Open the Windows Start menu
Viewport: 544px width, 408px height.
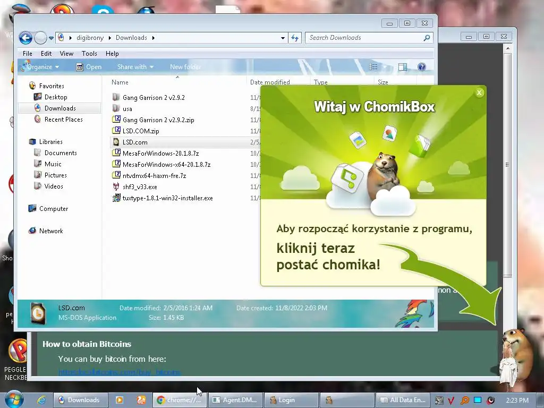pos(14,399)
